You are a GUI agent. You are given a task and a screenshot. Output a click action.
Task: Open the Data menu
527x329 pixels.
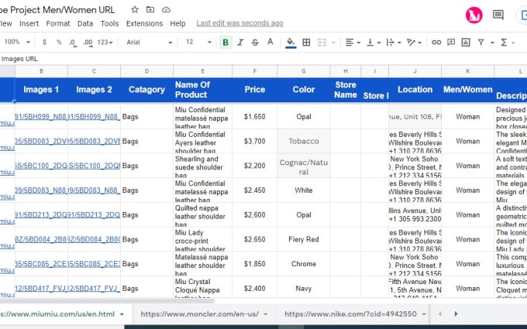(x=85, y=23)
